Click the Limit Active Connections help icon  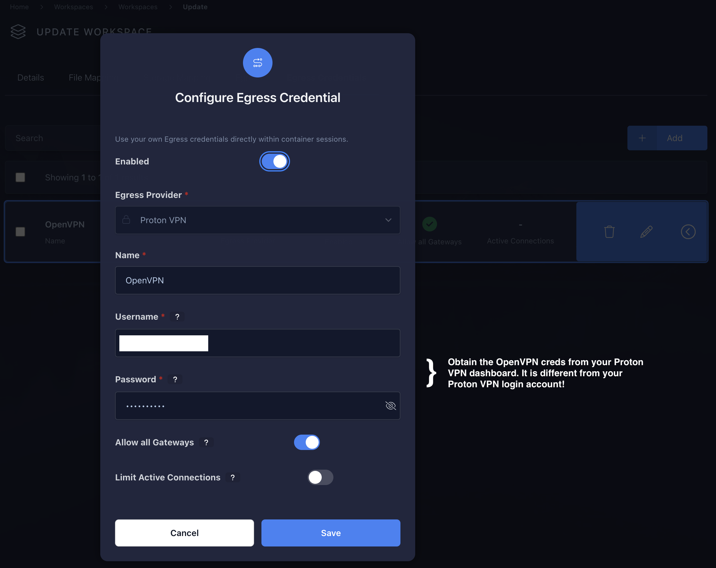(233, 477)
